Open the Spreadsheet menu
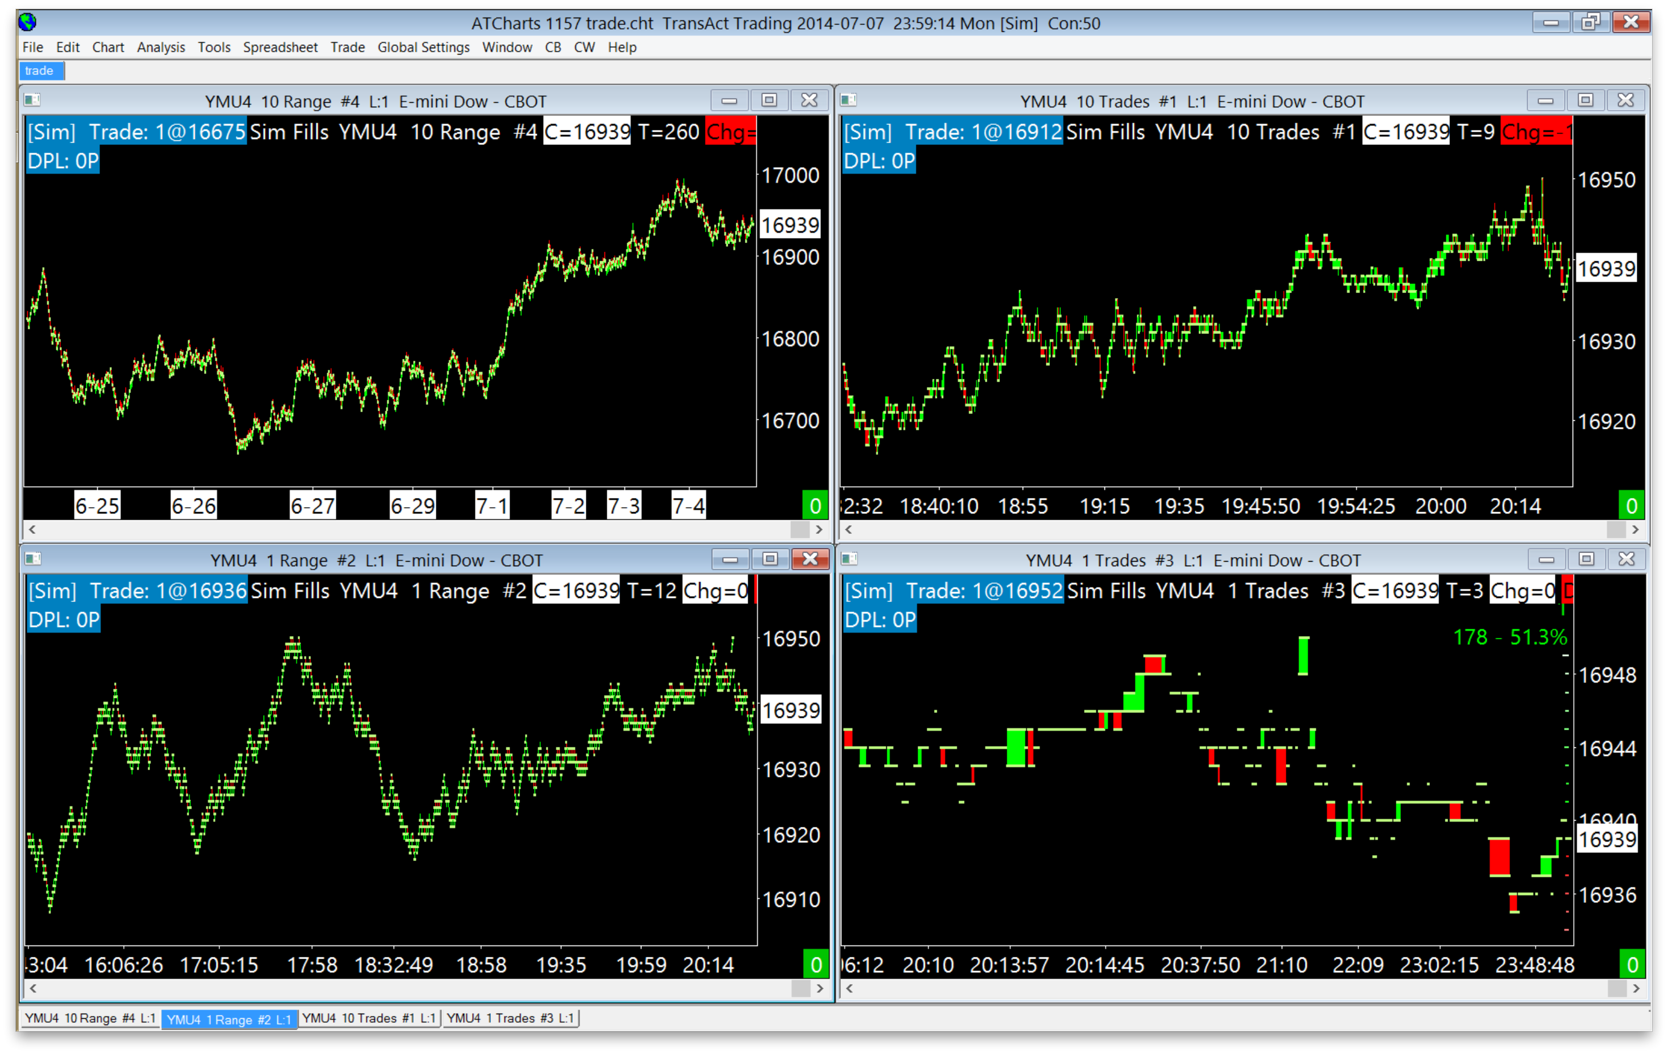The image size is (1668, 1054). point(280,47)
